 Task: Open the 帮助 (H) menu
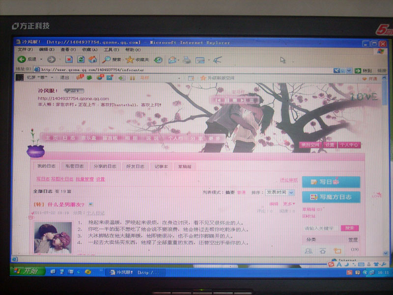[133, 50]
